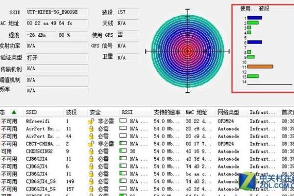294x196 pixels.
Task: Click the RSSI signal bar icon for @freewifi
Action: [123, 121]
